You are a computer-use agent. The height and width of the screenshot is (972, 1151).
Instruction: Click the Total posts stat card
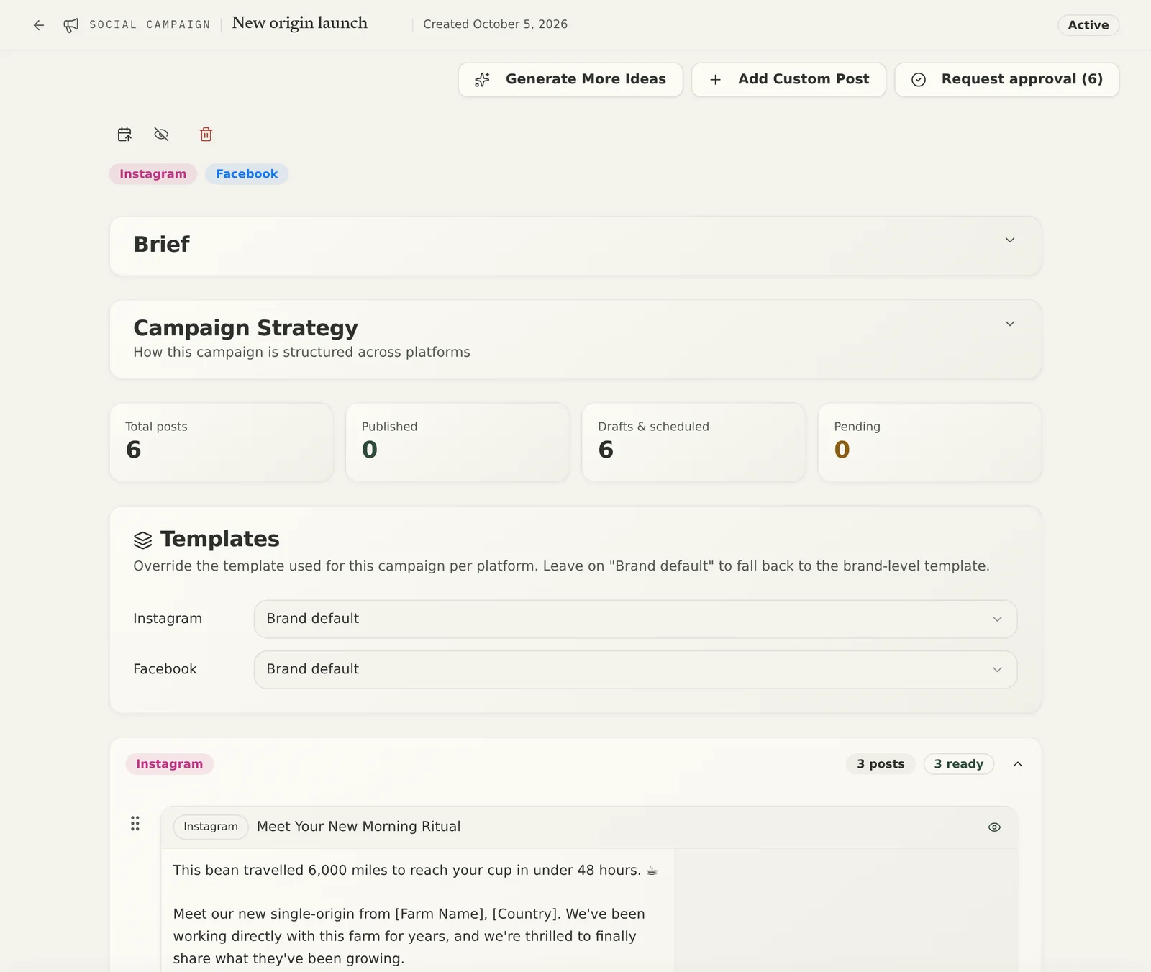[x=221, y=442]
